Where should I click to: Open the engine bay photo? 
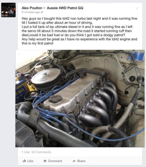coord(80,99)
